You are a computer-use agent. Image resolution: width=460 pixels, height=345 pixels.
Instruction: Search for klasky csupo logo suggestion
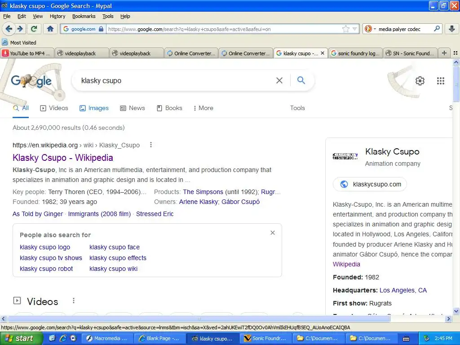pos(45,248)
